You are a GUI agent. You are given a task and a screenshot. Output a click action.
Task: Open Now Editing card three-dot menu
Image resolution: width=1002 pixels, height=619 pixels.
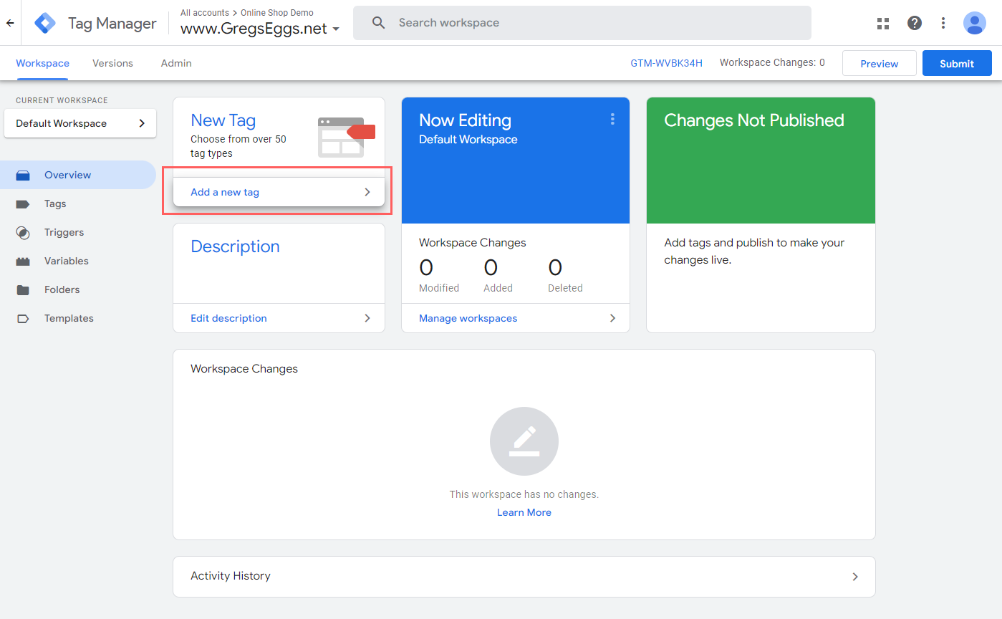612,119
